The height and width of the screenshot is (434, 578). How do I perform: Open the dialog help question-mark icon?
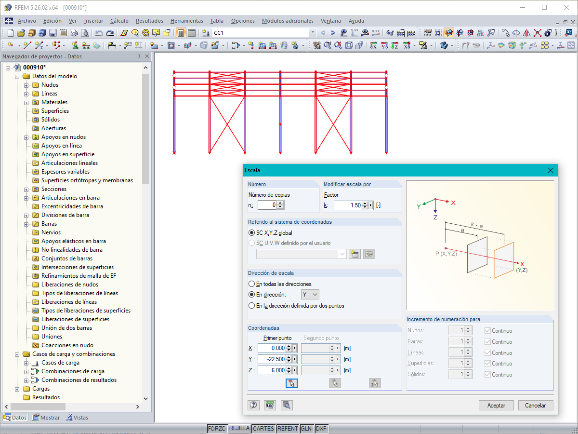(x=253, y=406)
